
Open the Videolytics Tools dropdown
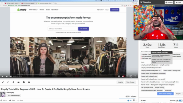coord(179,2)
